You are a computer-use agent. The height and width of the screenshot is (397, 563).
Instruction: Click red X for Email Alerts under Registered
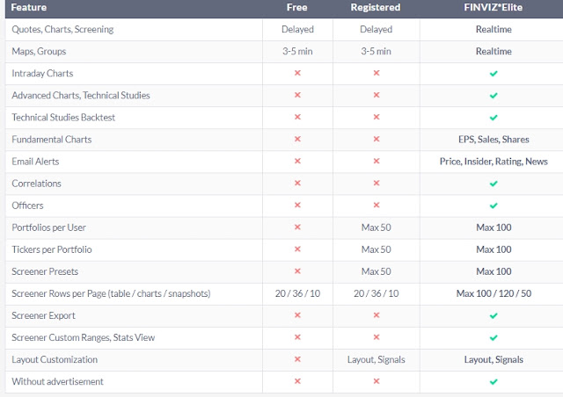377,161
